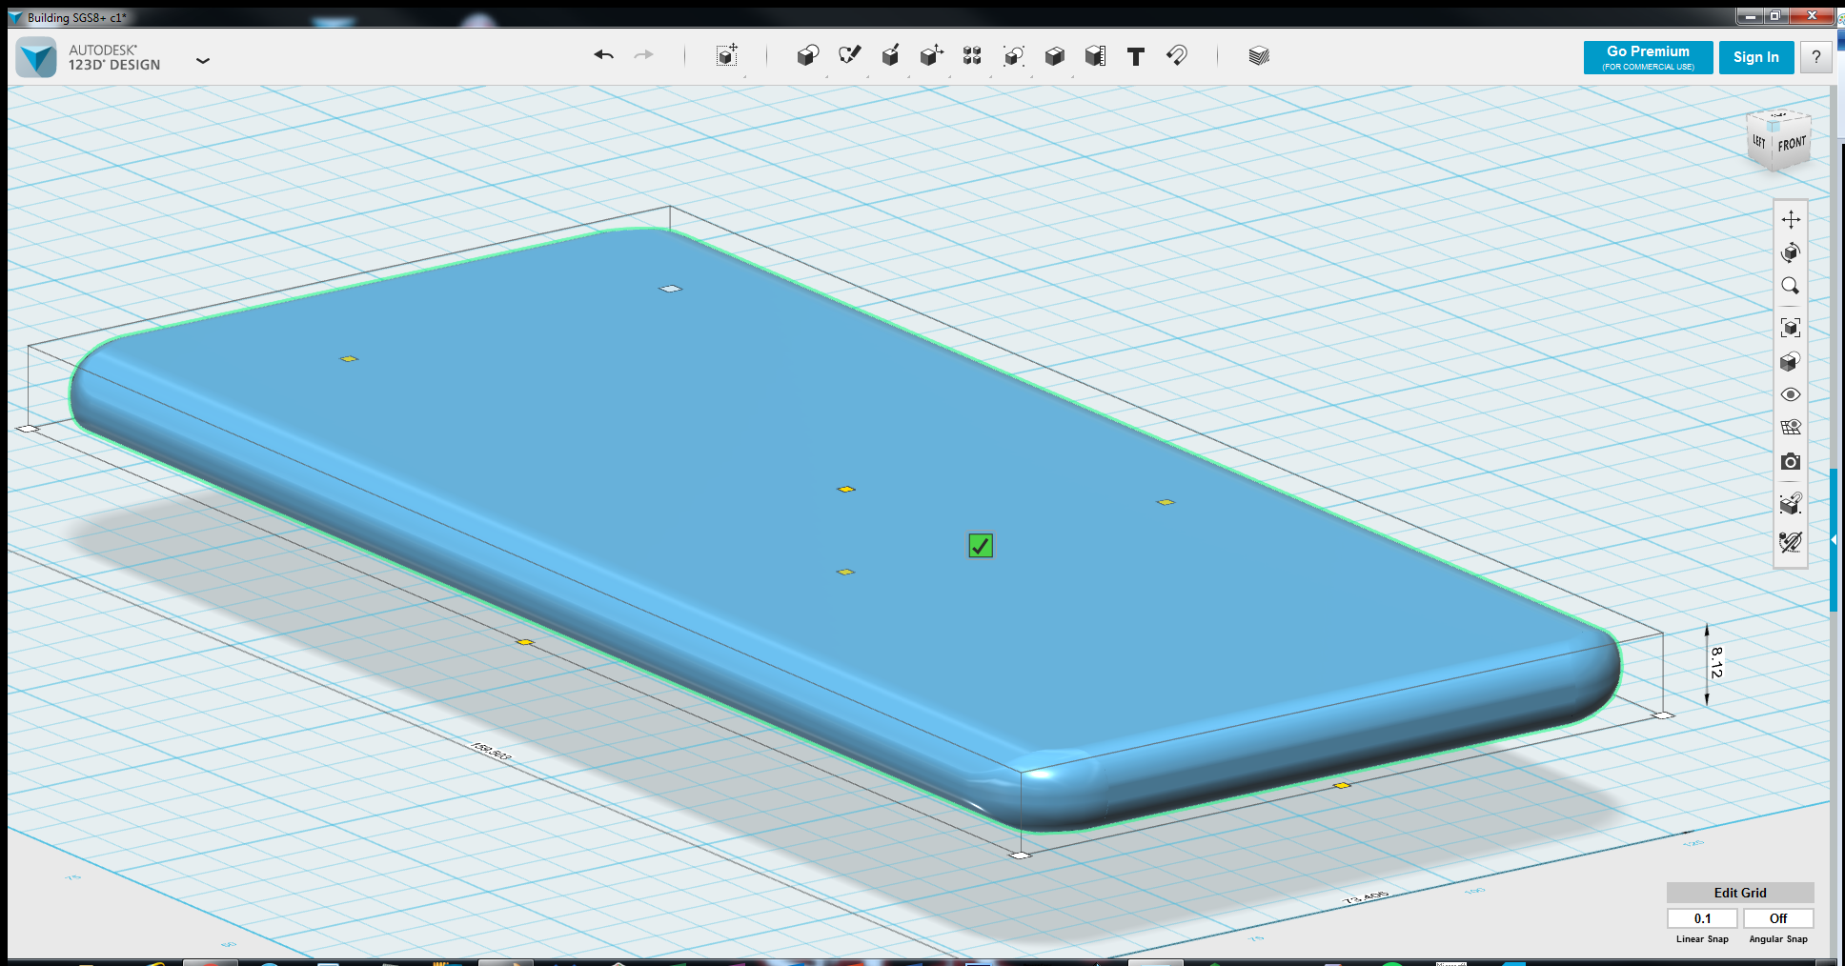Expand the 123D Design application menu arrow

point(202,60)
